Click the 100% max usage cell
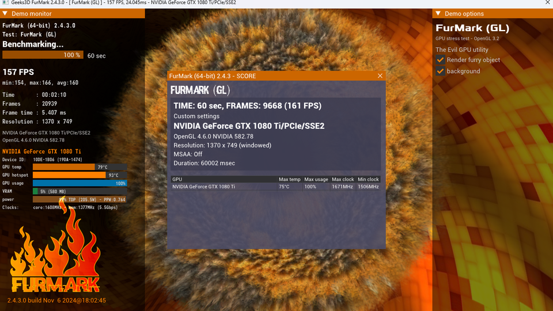Image resolution: width=553 pixels, height=311 pixels. coord(310,187)
